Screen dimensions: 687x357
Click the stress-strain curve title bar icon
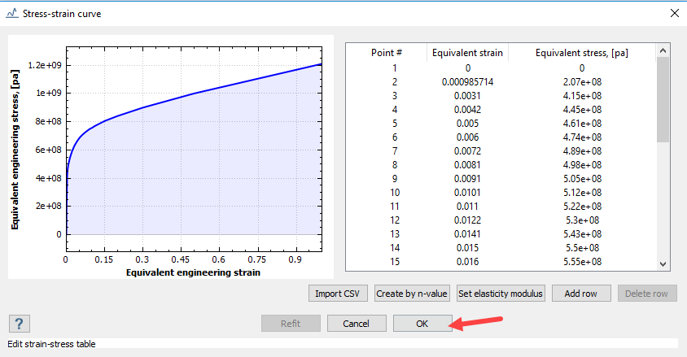tap(12, 13)
